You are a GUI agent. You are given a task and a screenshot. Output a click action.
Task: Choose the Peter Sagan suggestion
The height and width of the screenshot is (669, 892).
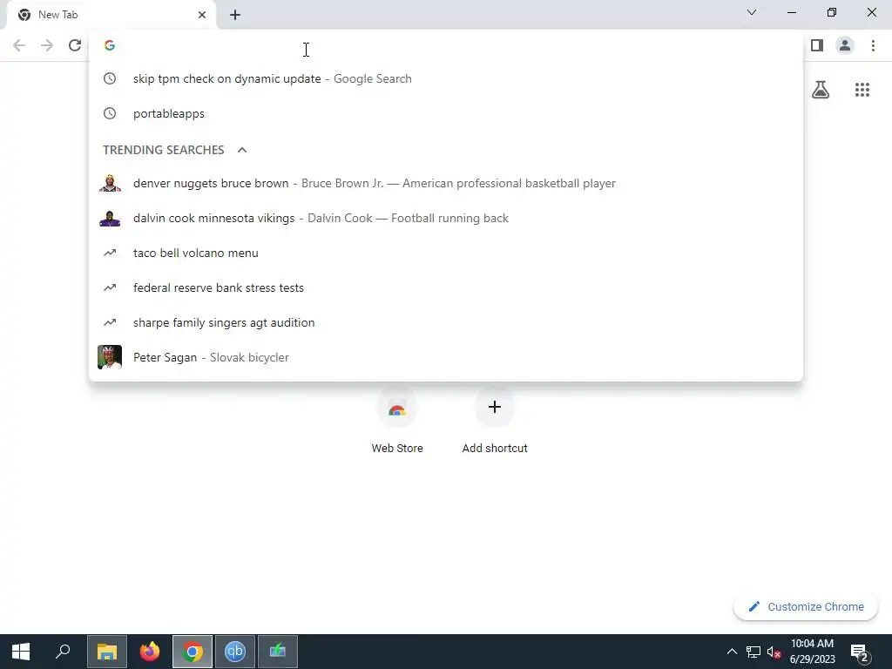(446, 357)
